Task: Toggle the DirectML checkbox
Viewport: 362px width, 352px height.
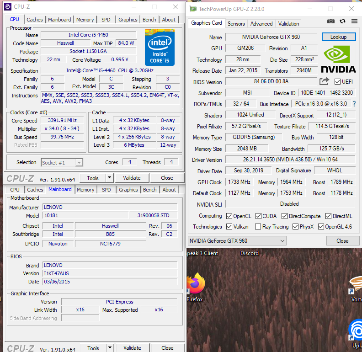Action: click(x=328, y=216)
